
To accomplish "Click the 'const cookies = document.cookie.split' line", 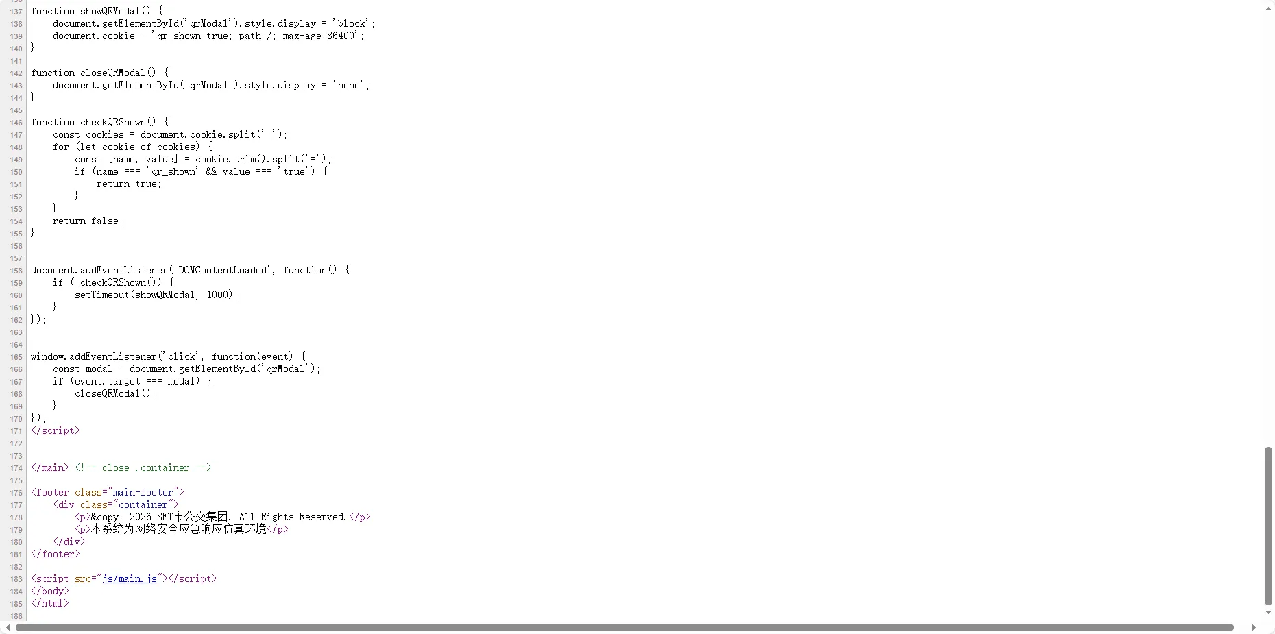I will tap(170, 134).
